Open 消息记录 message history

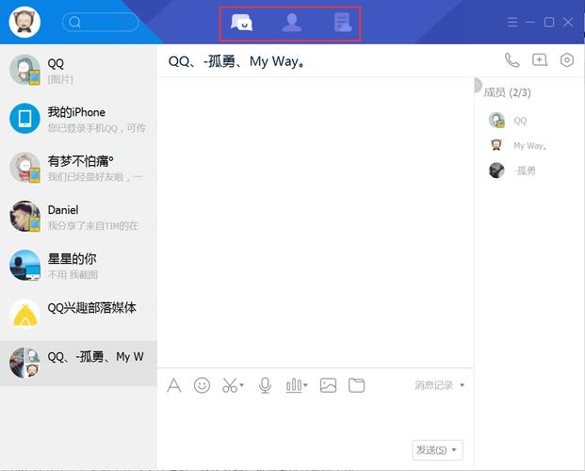[433, 385]
